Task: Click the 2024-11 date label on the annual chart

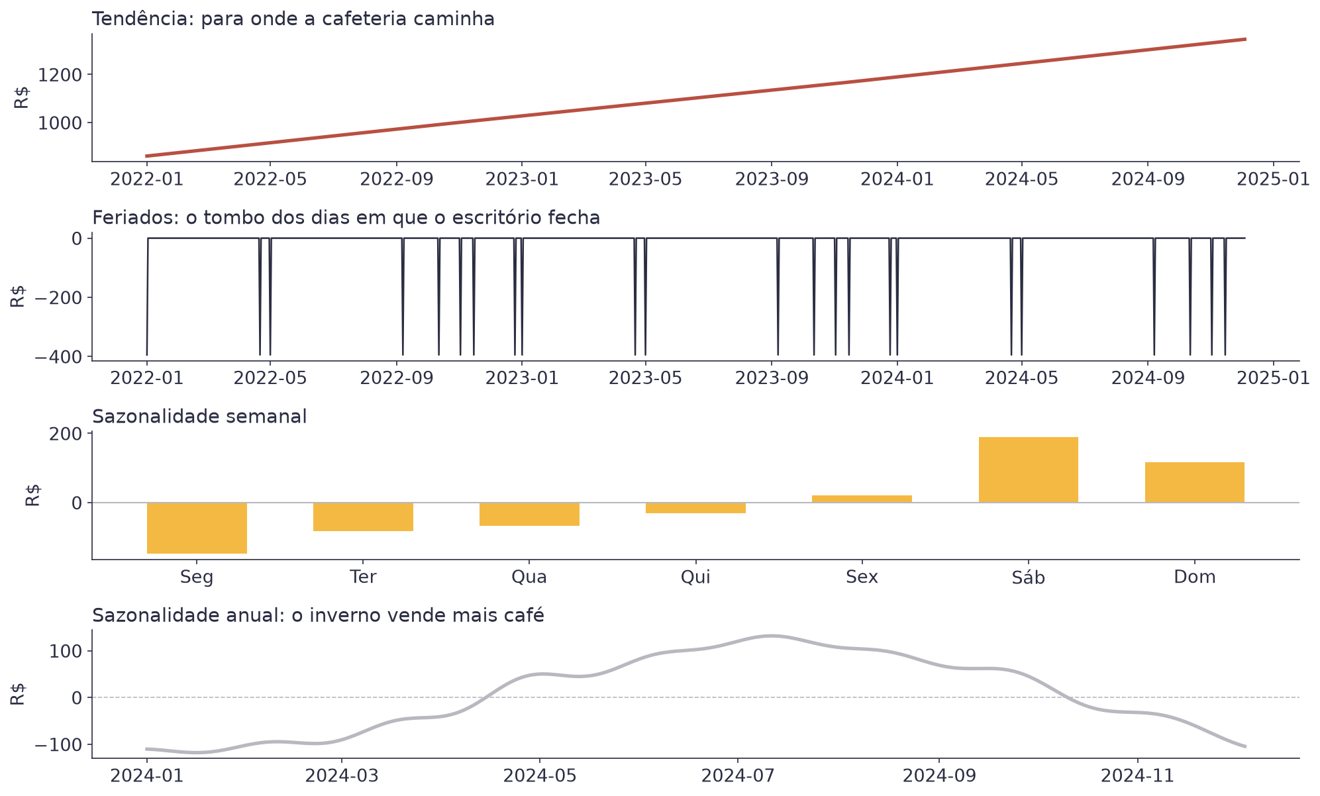Action: click(x=1138, y=775)
